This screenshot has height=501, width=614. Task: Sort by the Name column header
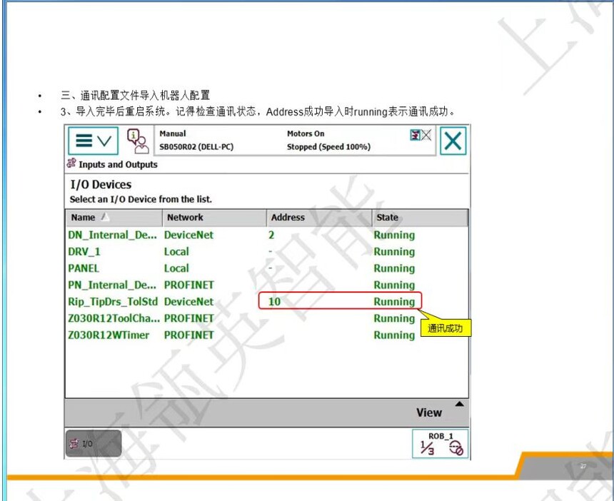(x=114, y=217)
